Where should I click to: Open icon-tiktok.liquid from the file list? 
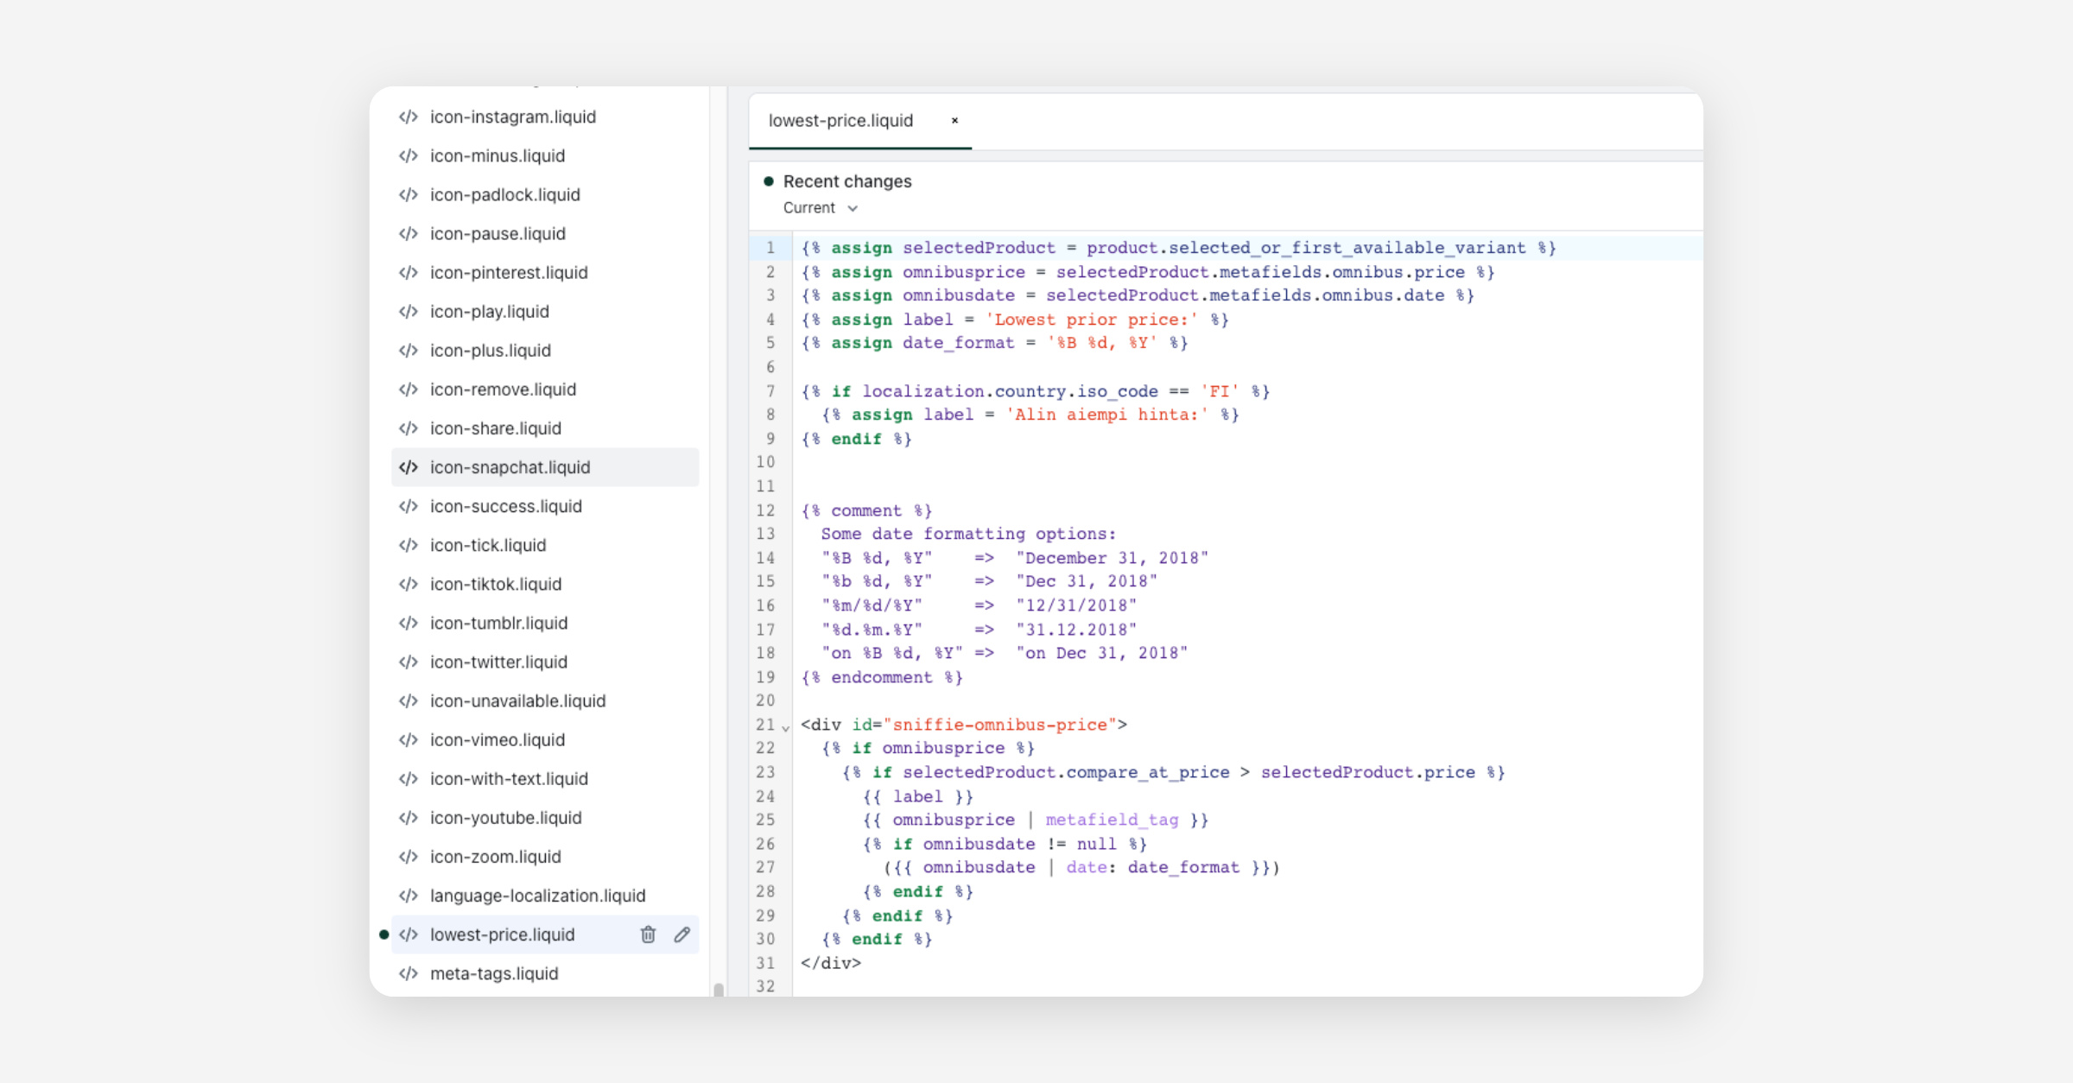[496, 584]
